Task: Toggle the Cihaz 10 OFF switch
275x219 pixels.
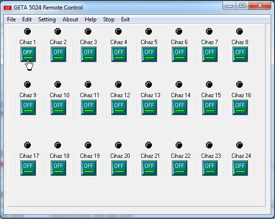Action: [58, 107]
